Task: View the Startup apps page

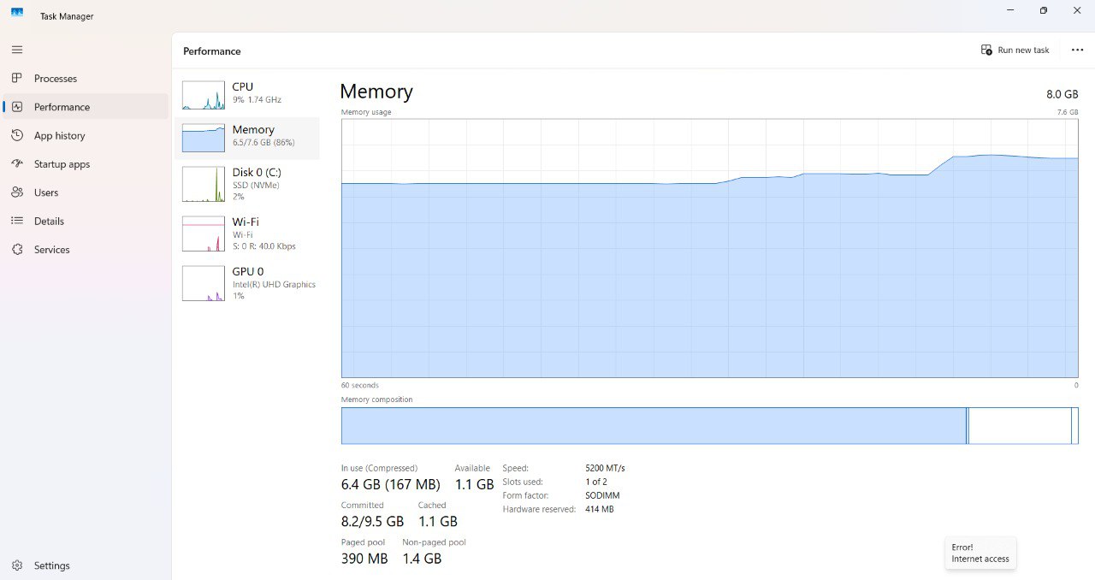Action: (x=62, y=163)
